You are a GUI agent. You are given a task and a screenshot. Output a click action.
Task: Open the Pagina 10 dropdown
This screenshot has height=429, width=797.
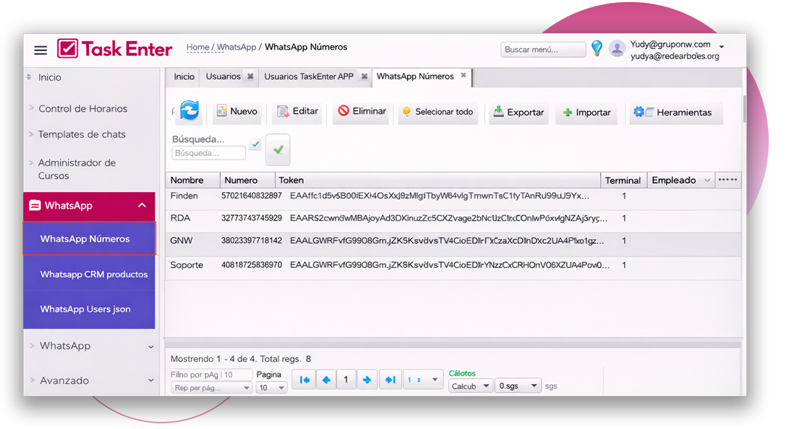tap(272, 388)
